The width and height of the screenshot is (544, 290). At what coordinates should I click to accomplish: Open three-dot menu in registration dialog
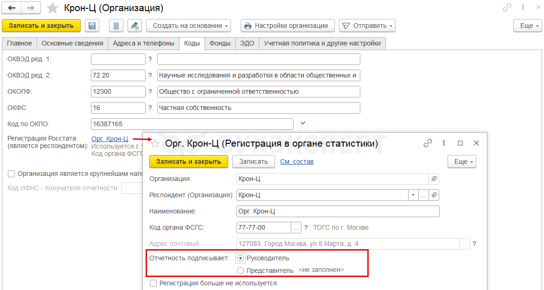point(443,143)
